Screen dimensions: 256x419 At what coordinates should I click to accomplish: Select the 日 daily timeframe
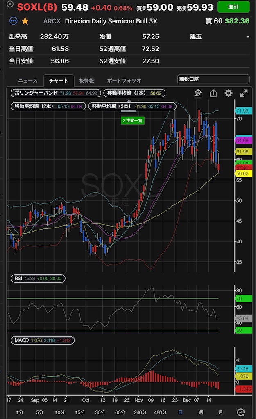coord(181,412)
